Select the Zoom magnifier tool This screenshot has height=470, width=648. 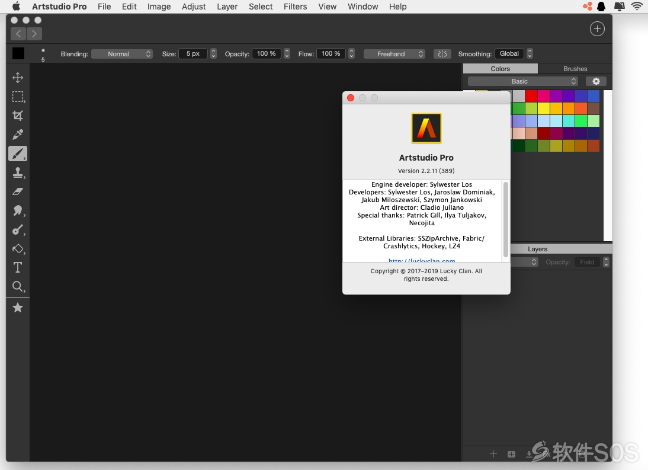pyautogui.click(x=18, y=286)
